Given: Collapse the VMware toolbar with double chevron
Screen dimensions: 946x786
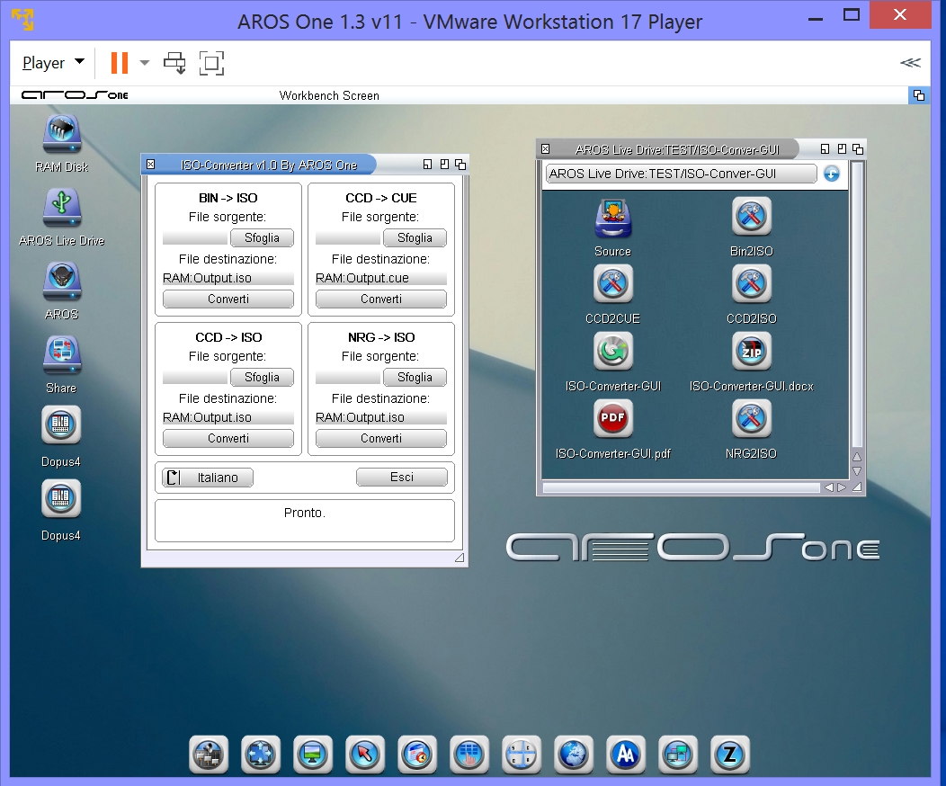Looking at the screenshot, I should coord(910,63).
